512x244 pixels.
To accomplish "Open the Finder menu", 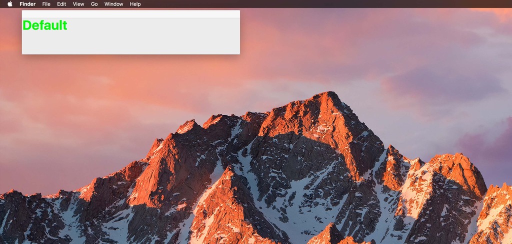I will tap(27, 4).
